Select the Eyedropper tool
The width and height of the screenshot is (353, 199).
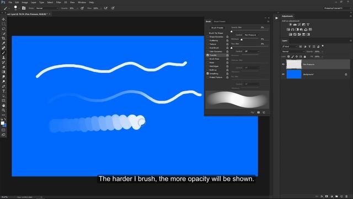click(x=3, y=43)
